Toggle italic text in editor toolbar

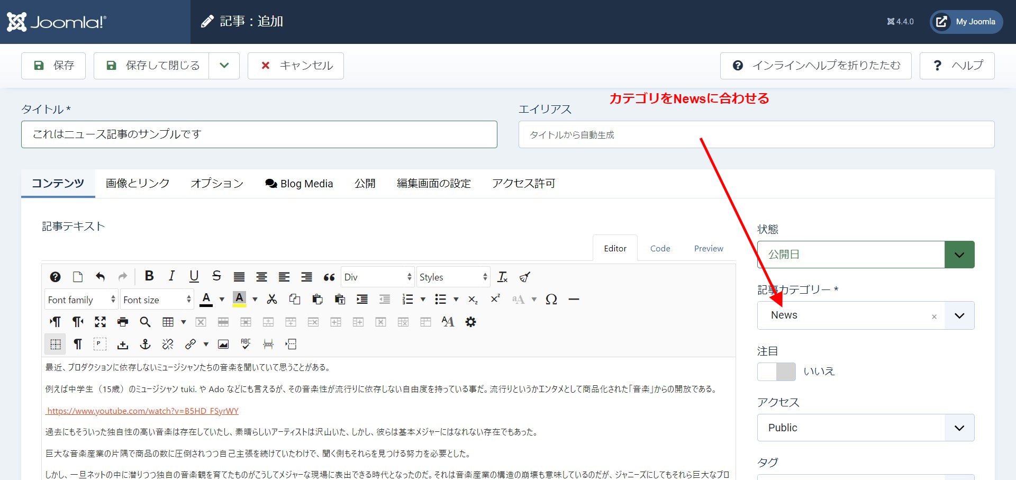click(171, 276)
